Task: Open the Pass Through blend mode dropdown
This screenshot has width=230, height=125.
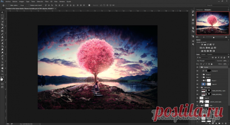Action: coord(206,61)
